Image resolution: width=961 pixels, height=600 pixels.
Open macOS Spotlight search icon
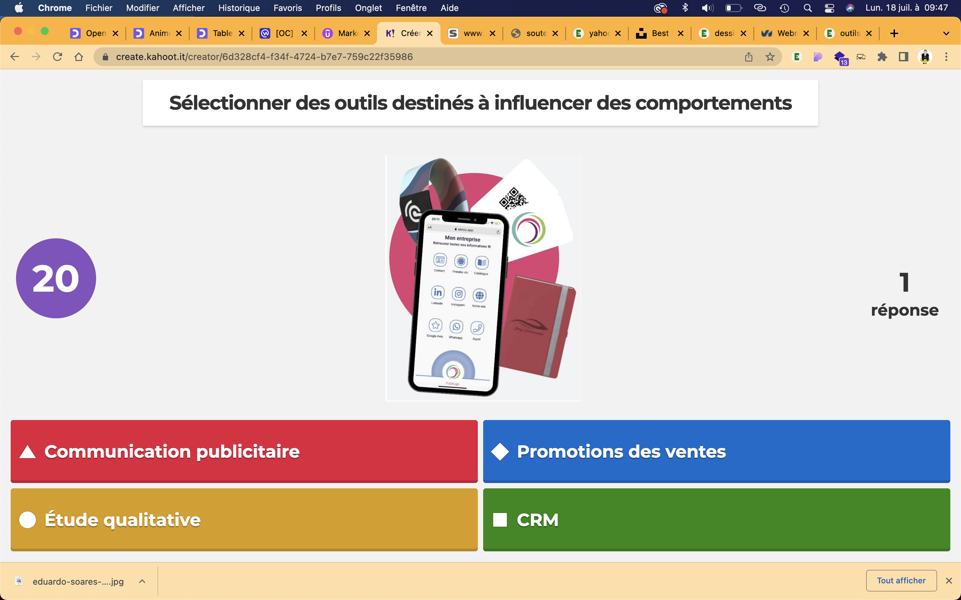tap(807, 8)
